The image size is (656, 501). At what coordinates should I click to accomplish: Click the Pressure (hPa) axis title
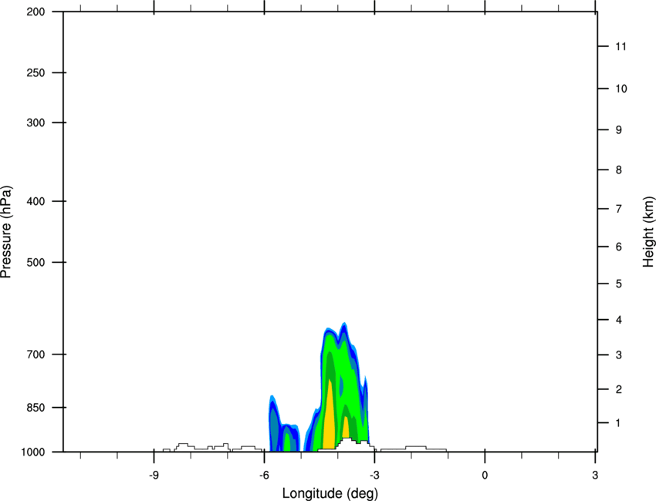6,232
